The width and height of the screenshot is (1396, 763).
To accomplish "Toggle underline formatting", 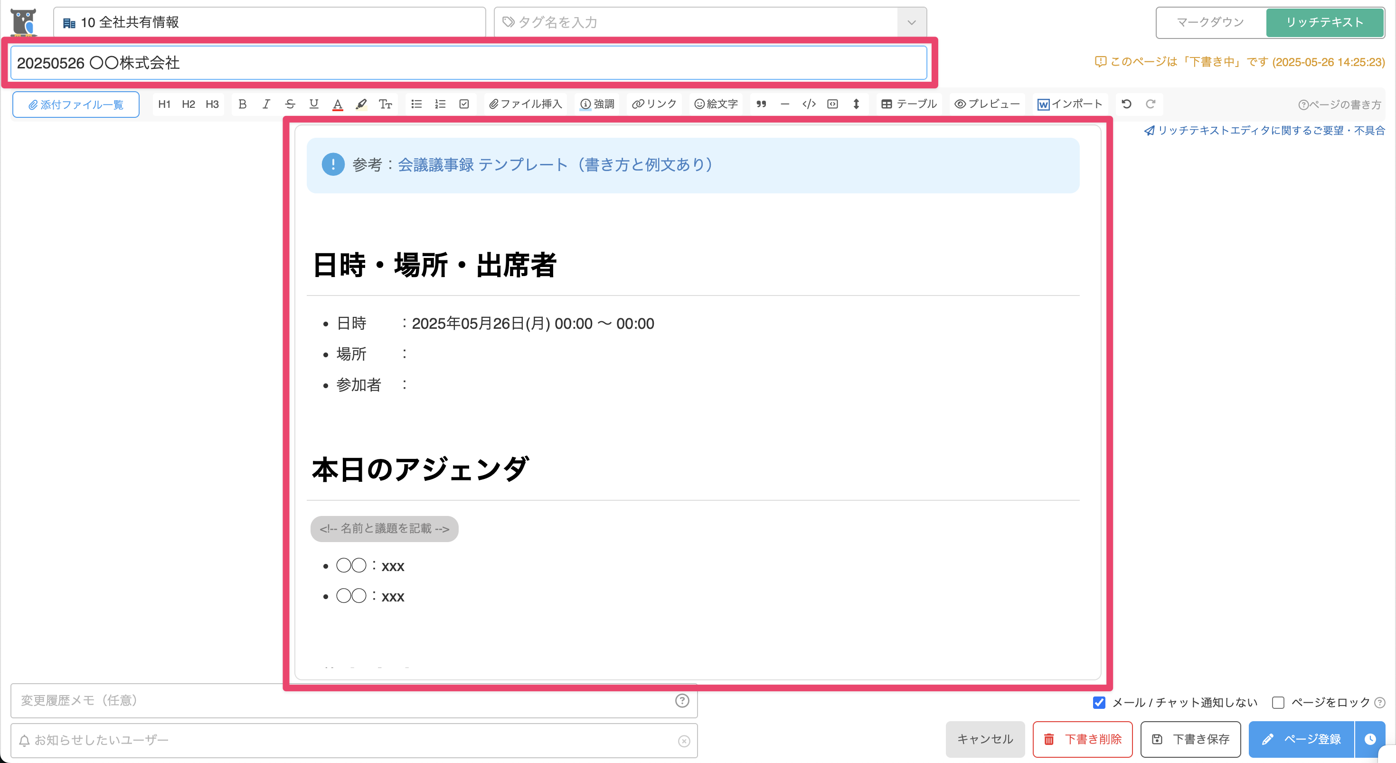I will tap(314, 104).
